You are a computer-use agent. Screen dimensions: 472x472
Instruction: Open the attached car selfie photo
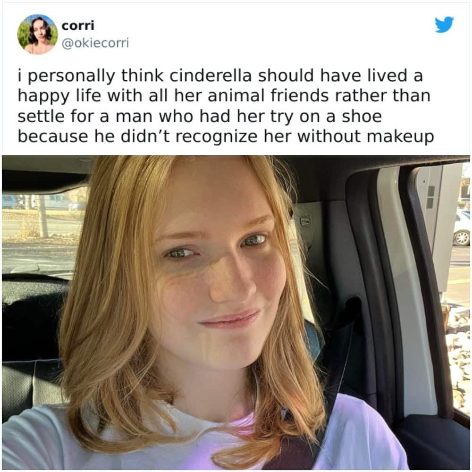point(236,312)
